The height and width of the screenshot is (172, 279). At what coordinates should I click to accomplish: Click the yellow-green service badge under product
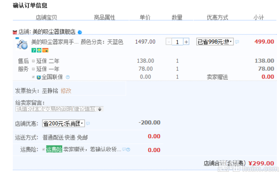(39, 50)
